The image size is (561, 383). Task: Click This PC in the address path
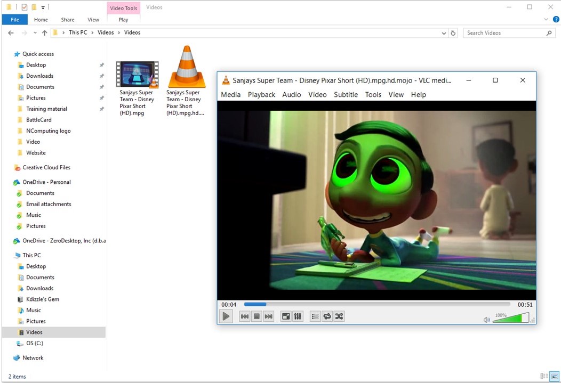[x=78, y=32]
